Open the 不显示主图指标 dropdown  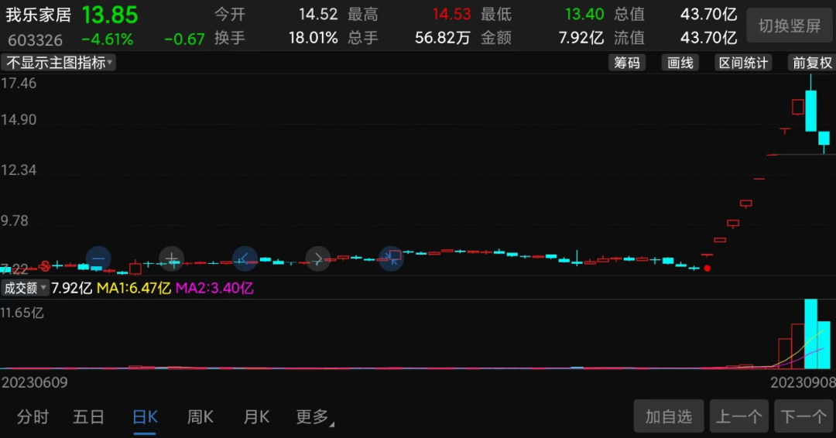pos(58,63)
